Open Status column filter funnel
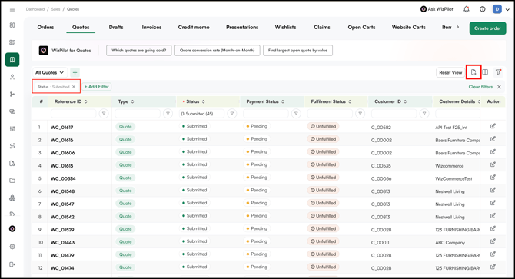 232,114
